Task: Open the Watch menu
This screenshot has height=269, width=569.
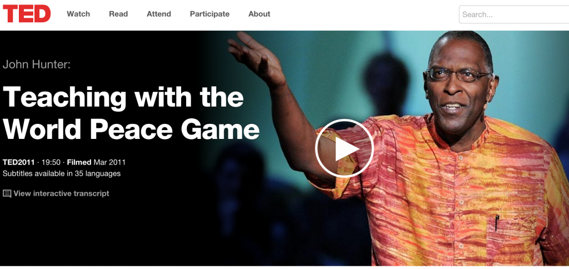Action: point(78,14)
